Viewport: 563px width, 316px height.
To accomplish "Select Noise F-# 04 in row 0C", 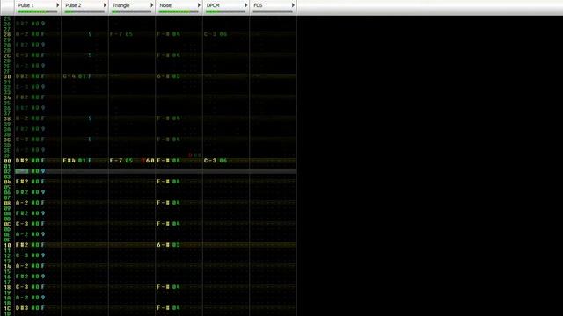I will pos(168,224).
